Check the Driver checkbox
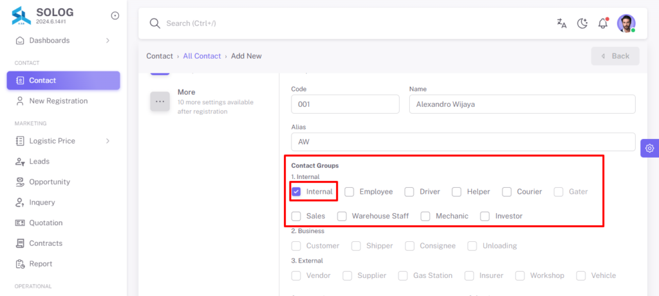The width and height of the screenshot is (659, 296). tap(409, 192)
